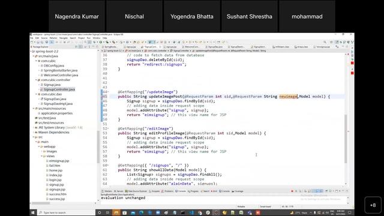
Task: Switch to the IntStream.class editor tab
Action: tap(281, 47)
